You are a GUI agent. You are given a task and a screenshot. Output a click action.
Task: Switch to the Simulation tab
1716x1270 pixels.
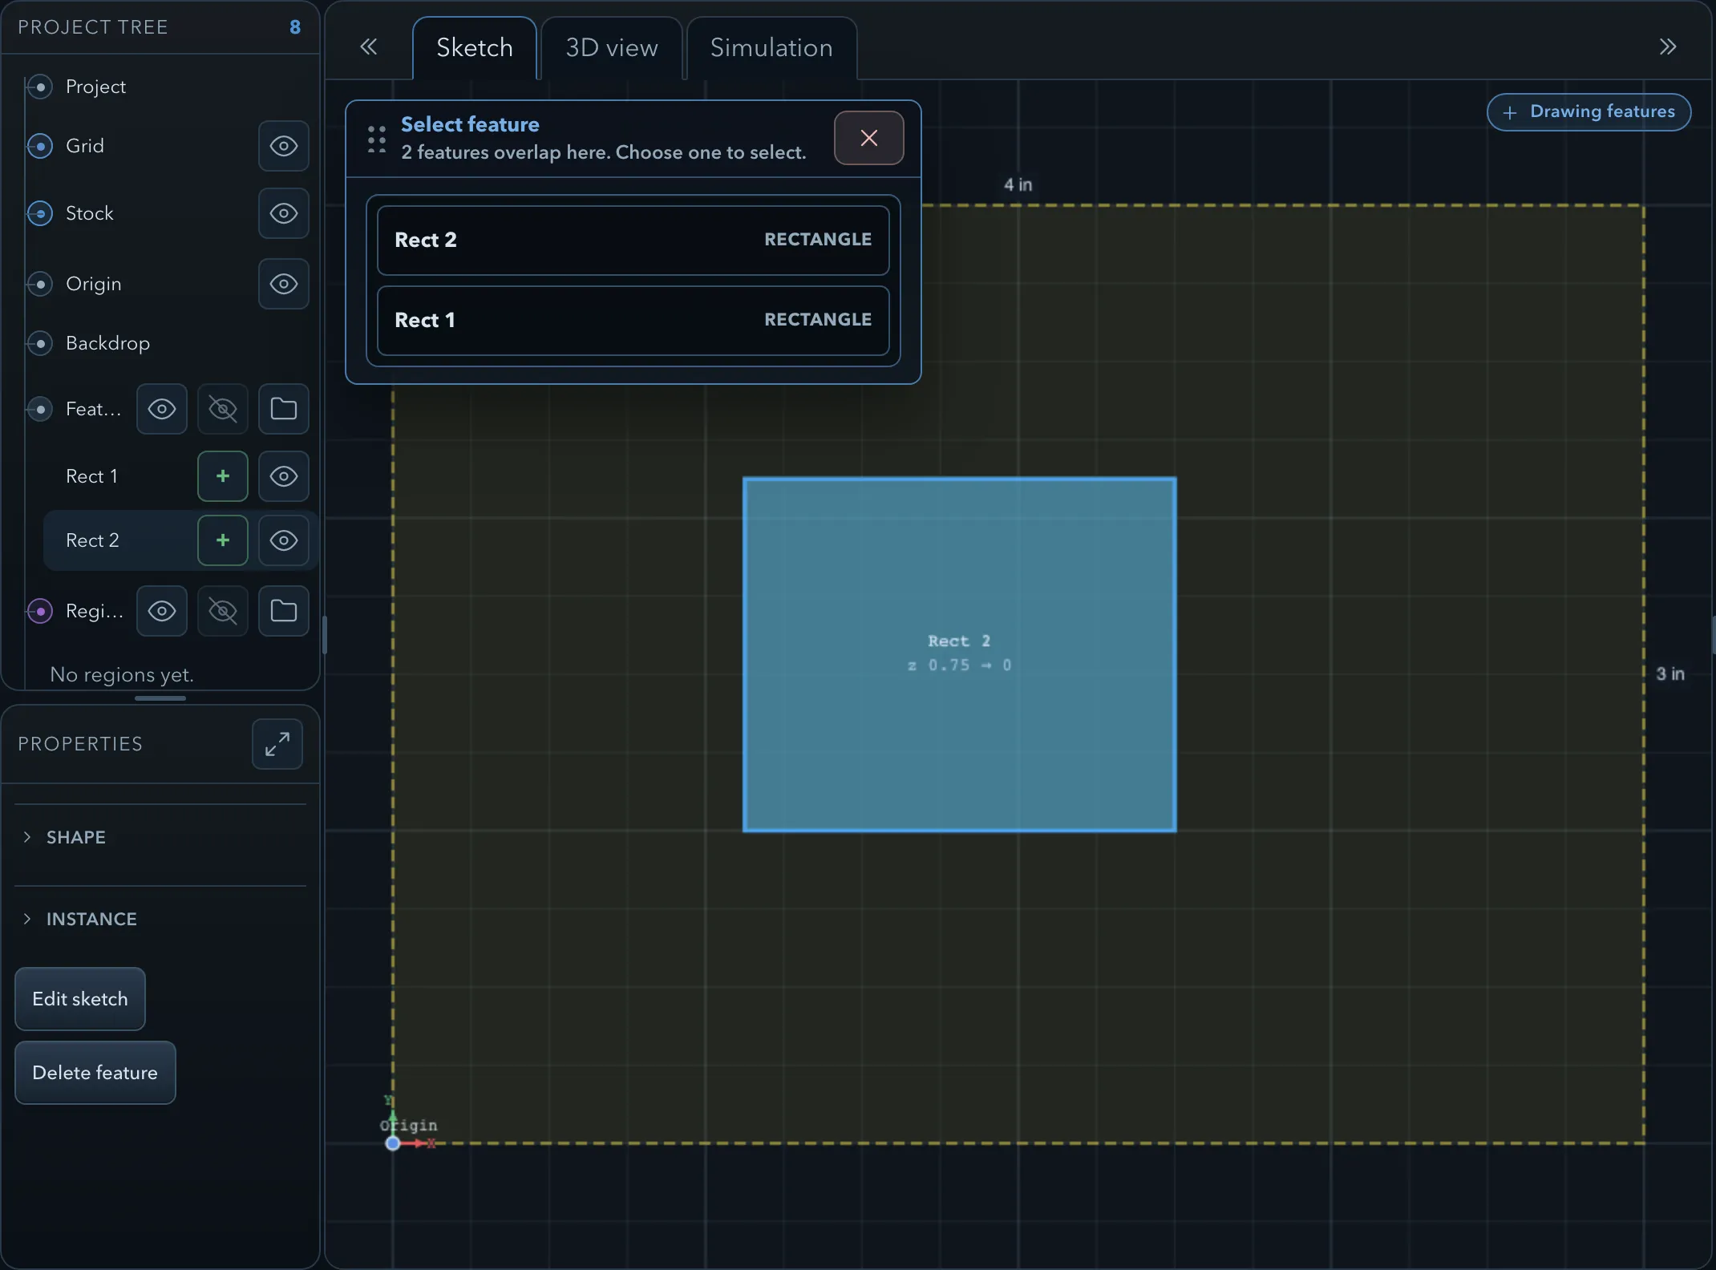point(771,48)
